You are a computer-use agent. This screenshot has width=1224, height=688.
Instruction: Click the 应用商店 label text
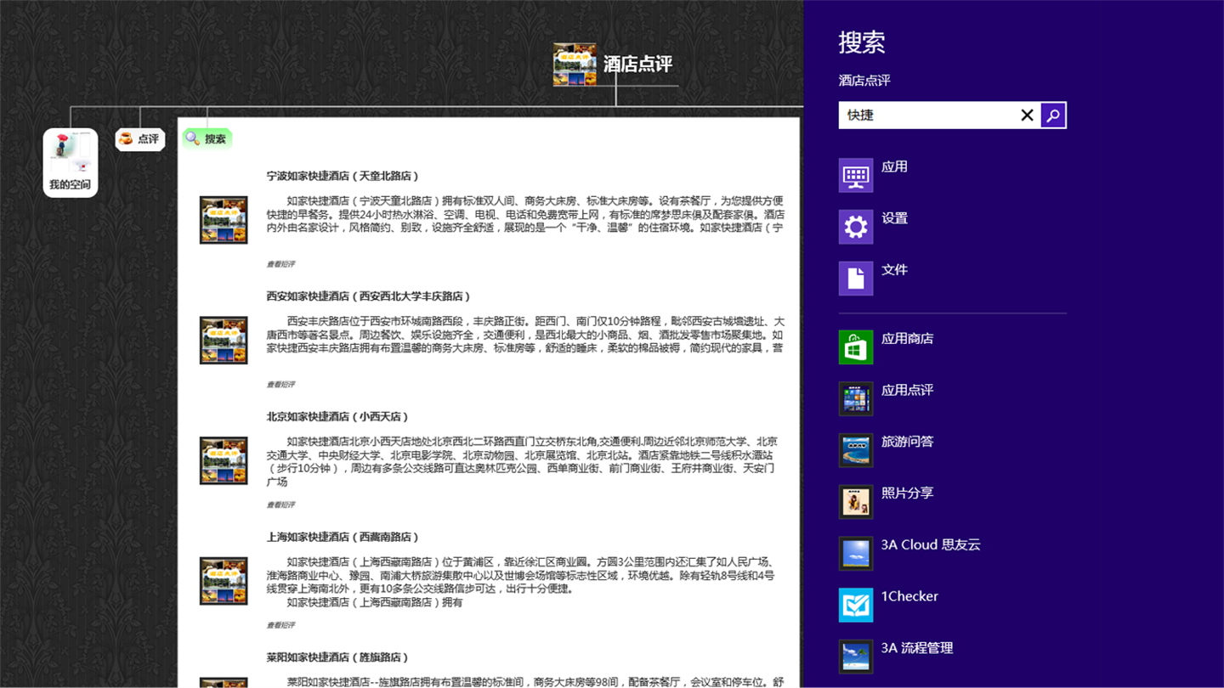[x=907, y=339]
